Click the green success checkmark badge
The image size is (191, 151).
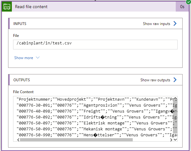[188, 2]
